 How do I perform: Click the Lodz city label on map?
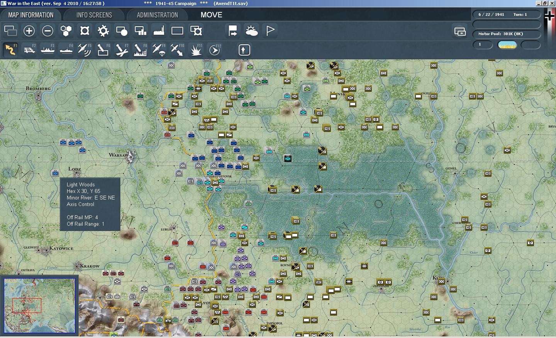coord(75,169)
